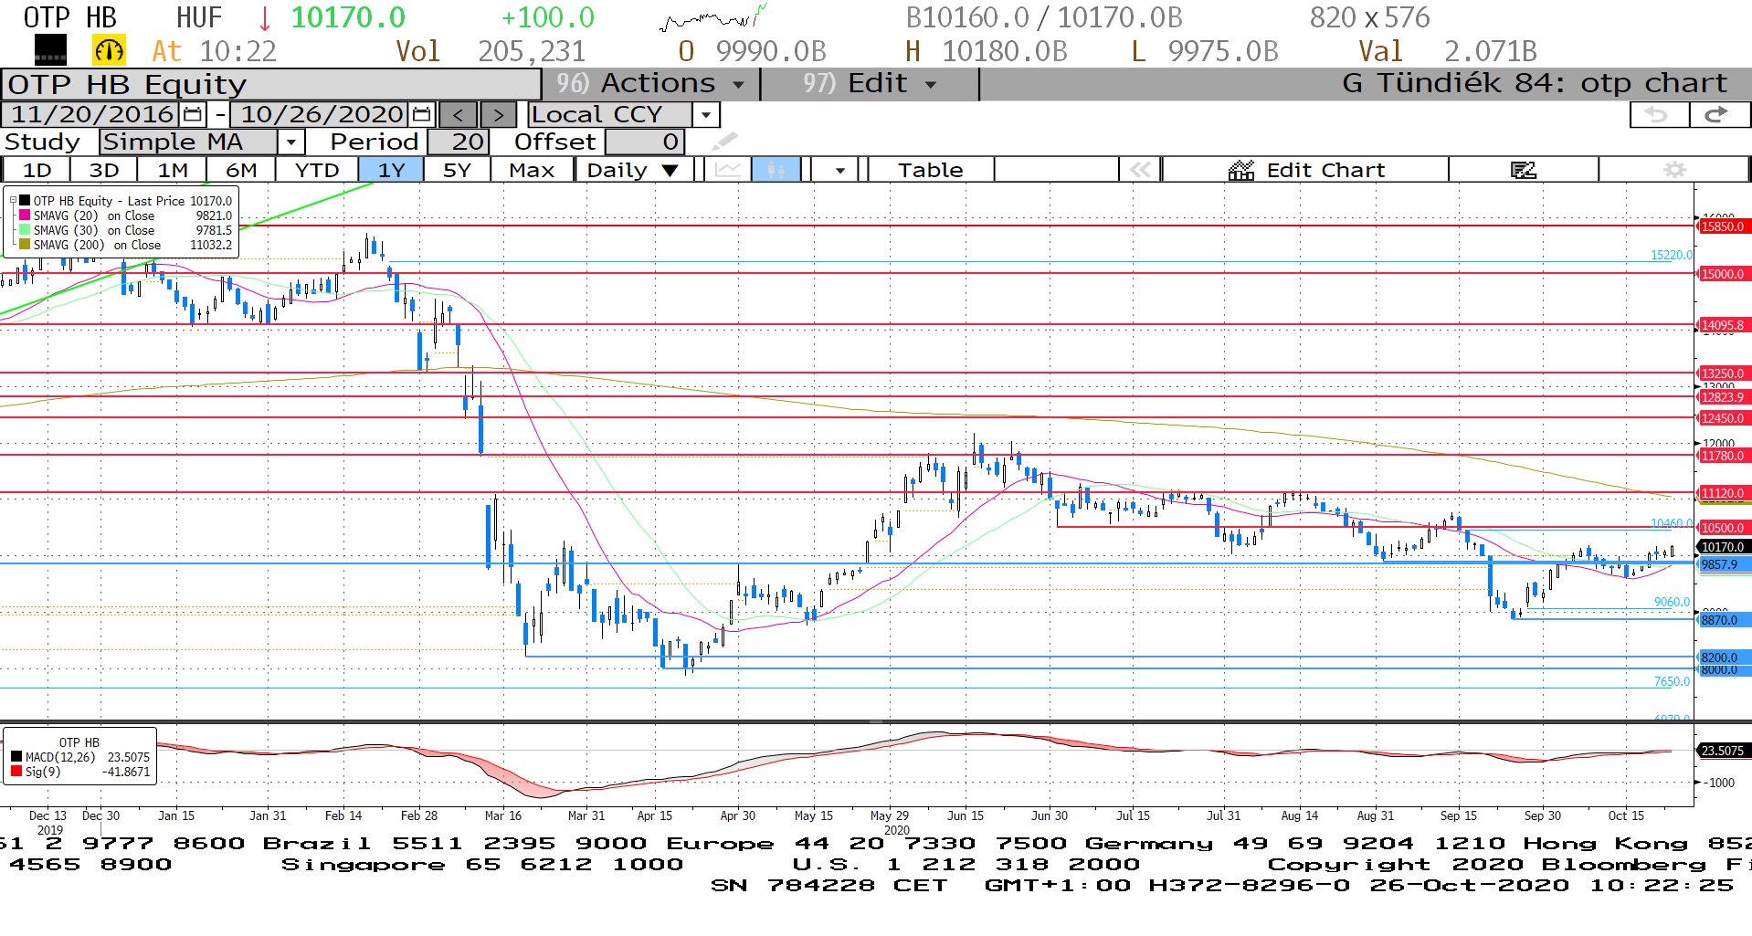Select the 1D time range tab
This screenshot has width=1752, height=936.
[x=37, y=170]
